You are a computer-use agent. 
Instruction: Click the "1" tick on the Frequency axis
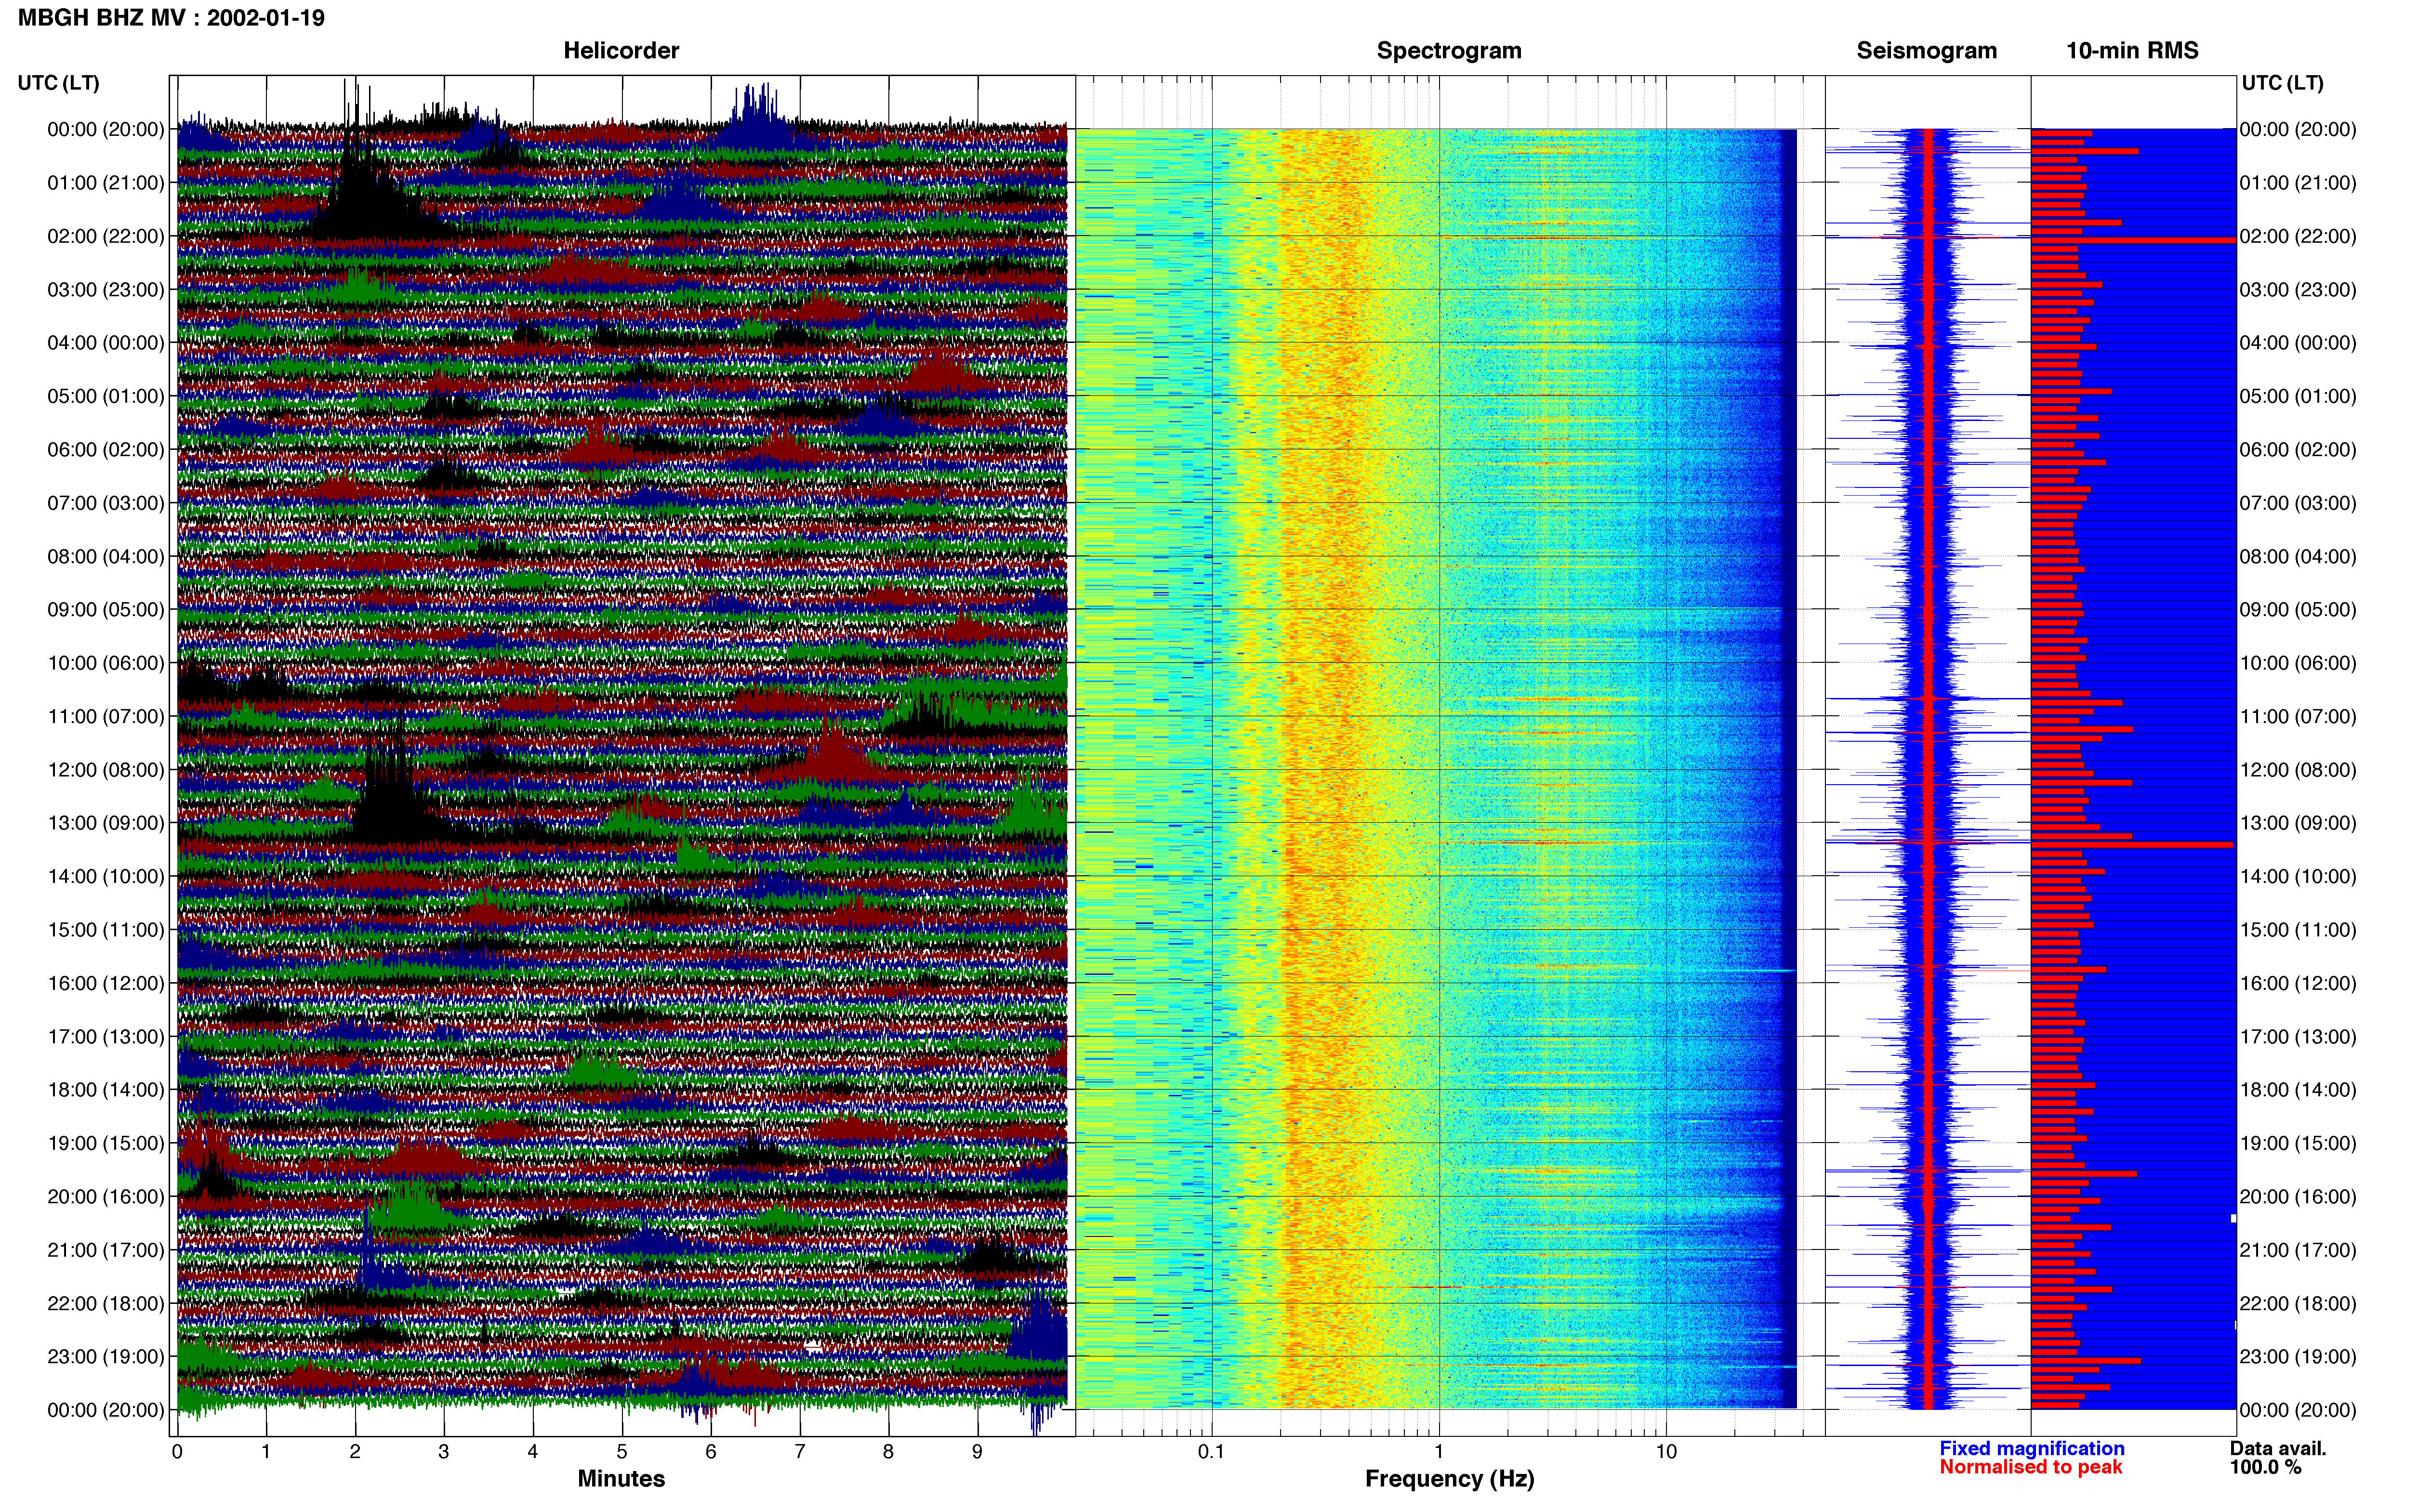[x=1439, y=1452]
